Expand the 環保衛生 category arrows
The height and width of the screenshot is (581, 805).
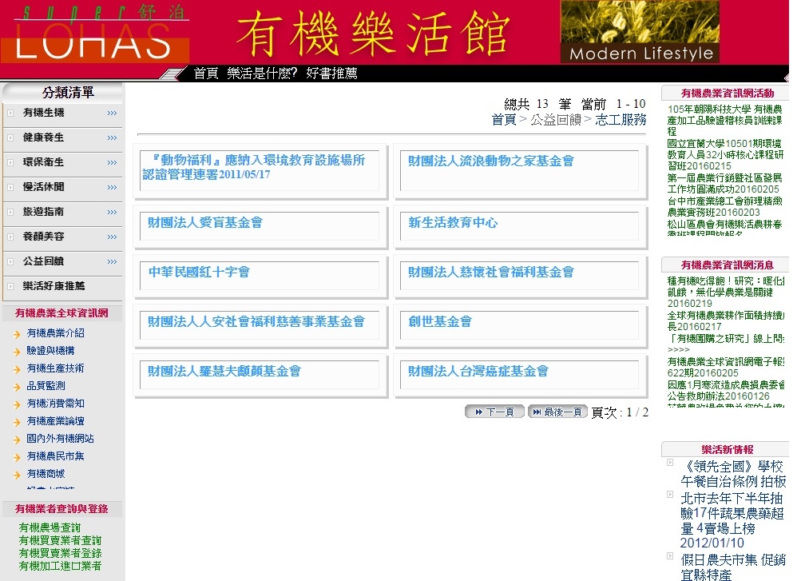coord(112,162)
